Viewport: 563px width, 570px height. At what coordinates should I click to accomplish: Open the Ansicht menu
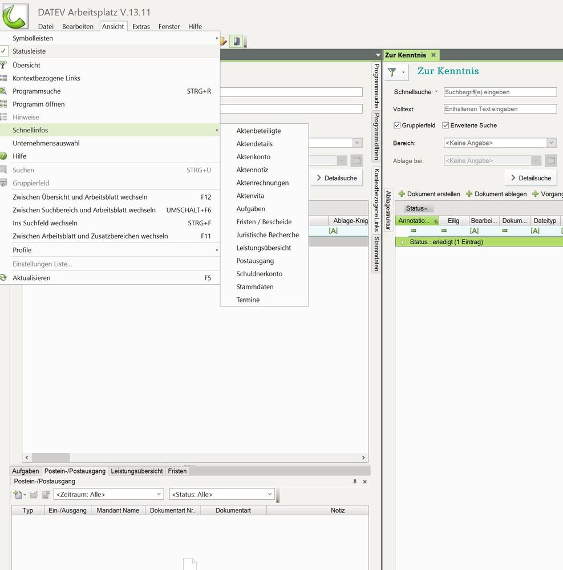(x=113, y=26)
